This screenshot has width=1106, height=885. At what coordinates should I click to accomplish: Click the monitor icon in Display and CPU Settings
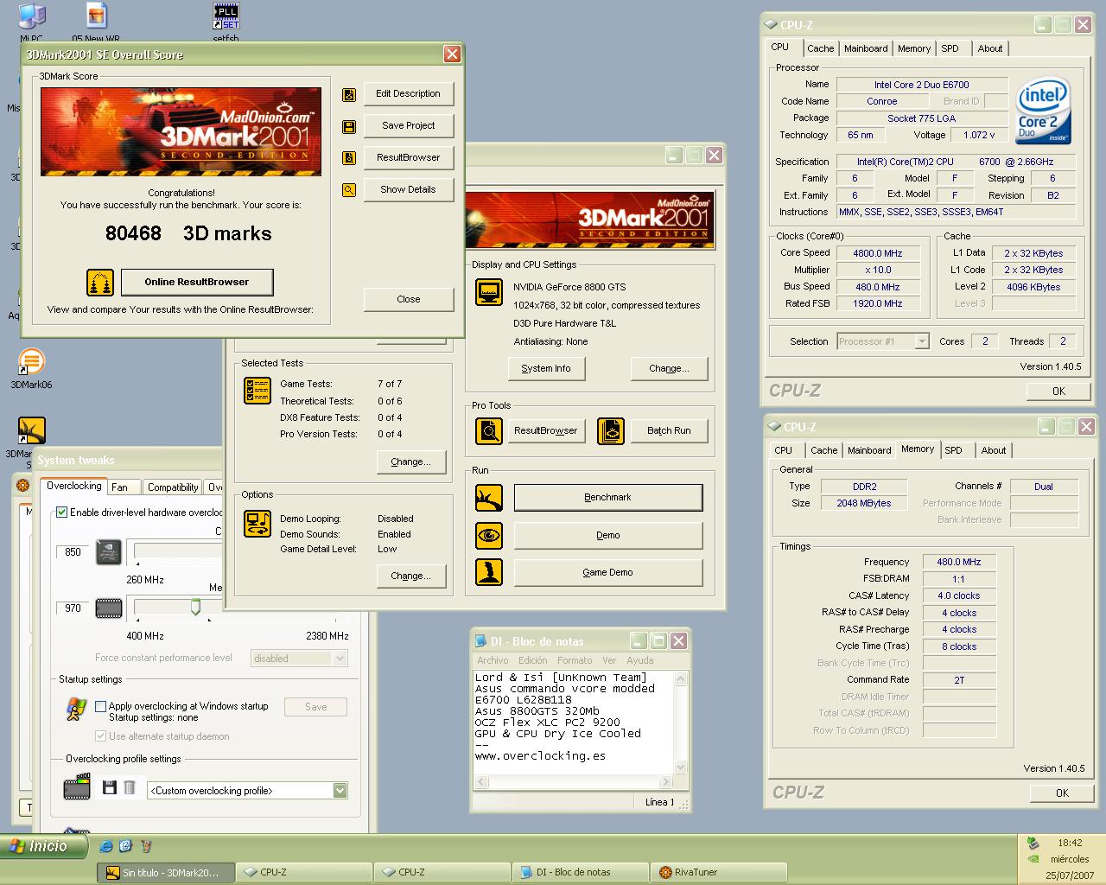(x=489, y=292)
